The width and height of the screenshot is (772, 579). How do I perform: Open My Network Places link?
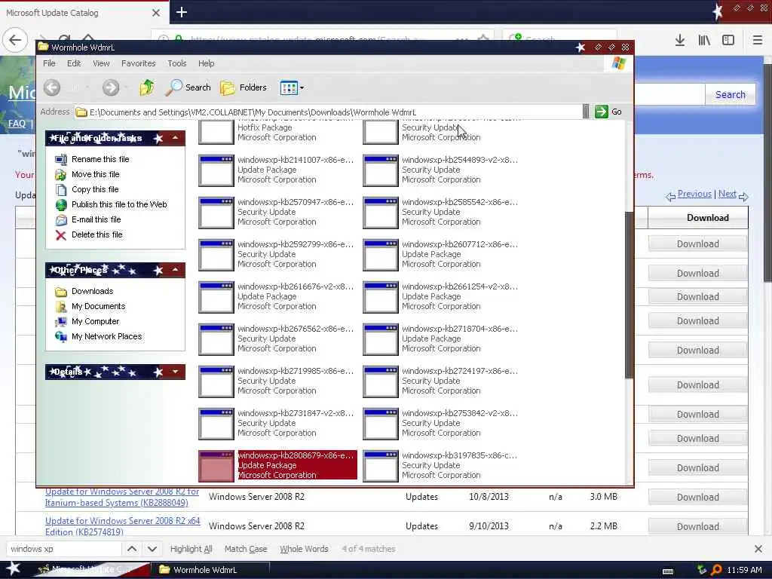pos(107,337)
